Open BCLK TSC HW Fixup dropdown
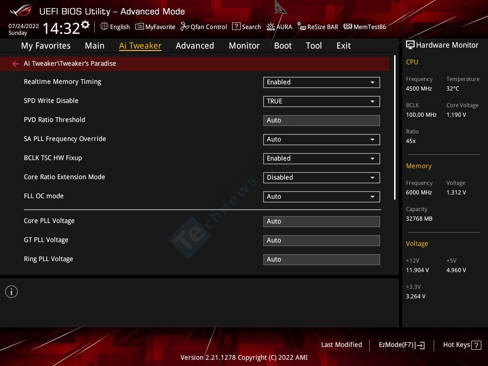Image resolution: width=488 pixels, height=366 pixels. (x=322, y=158)
